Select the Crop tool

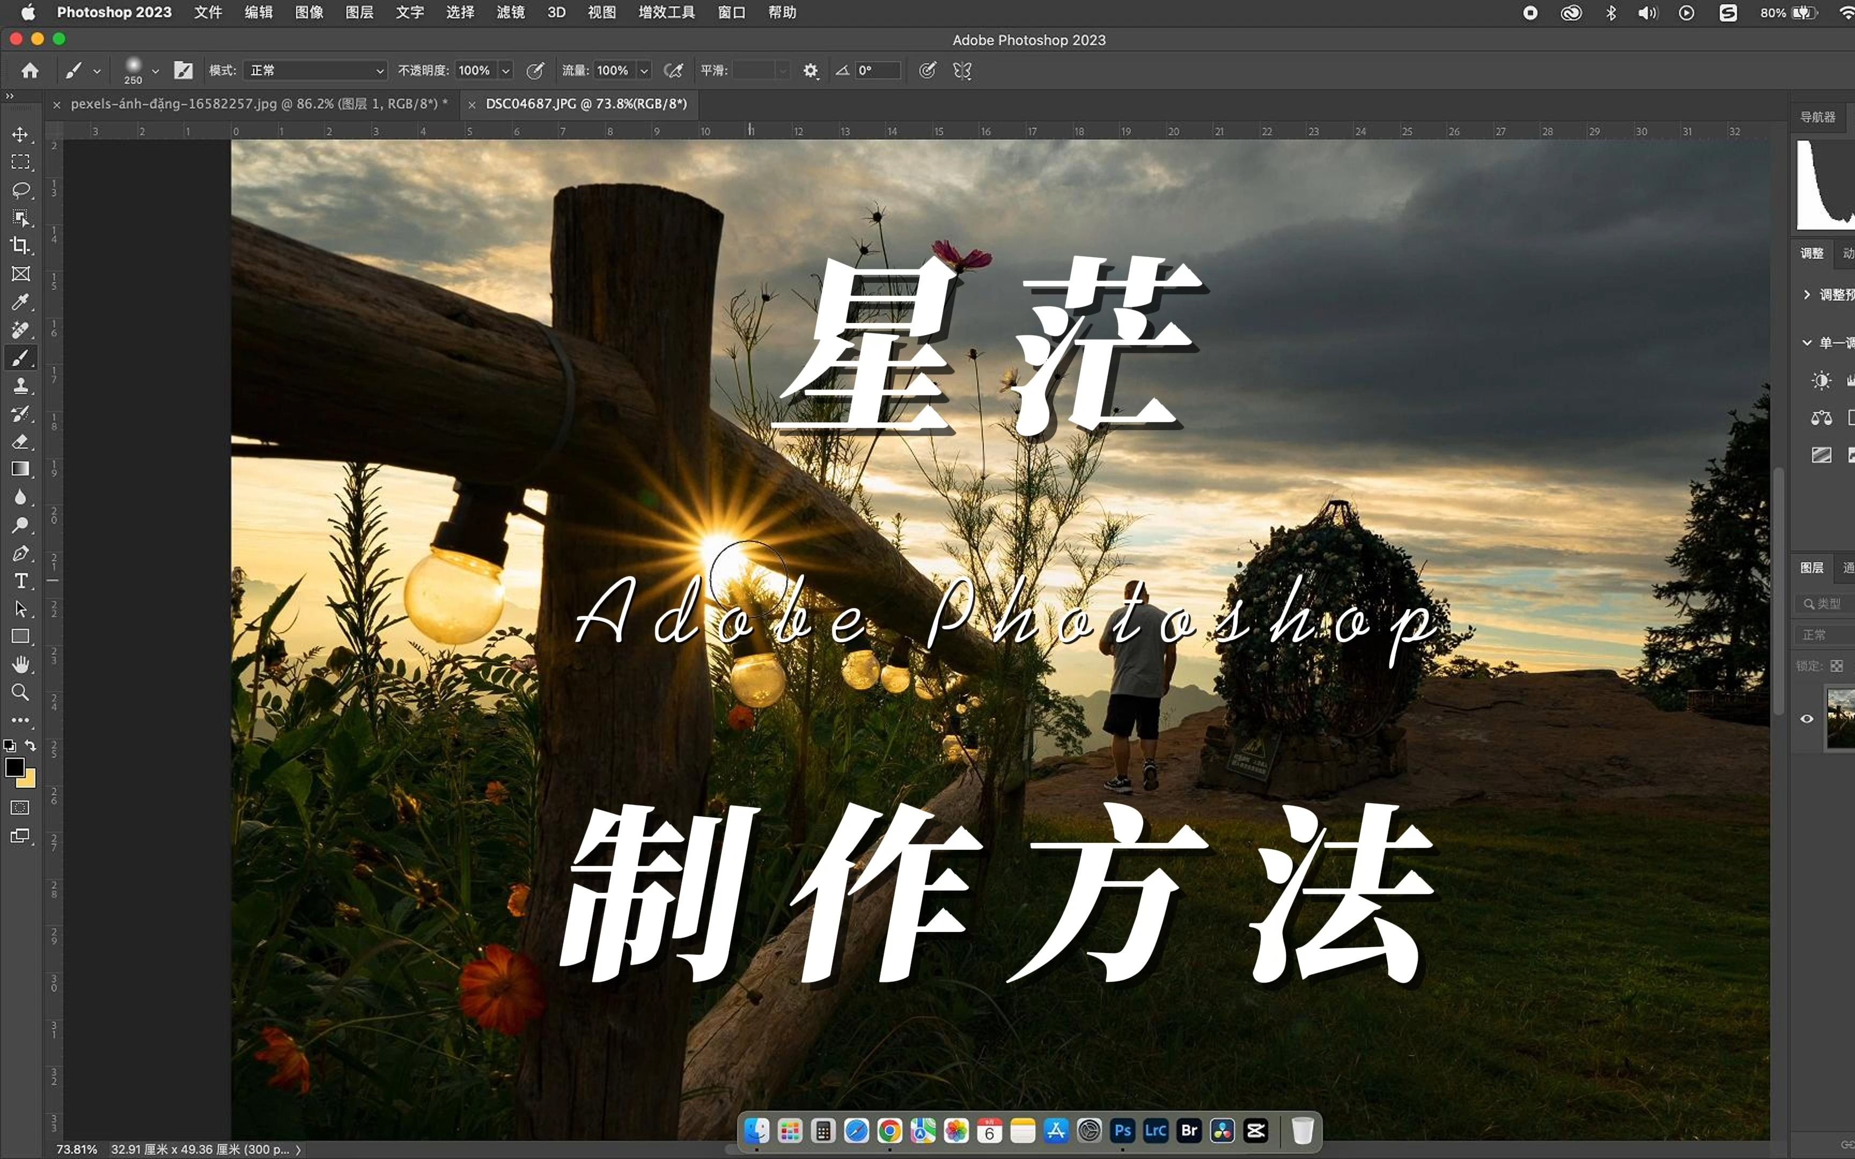pos(21,245)
